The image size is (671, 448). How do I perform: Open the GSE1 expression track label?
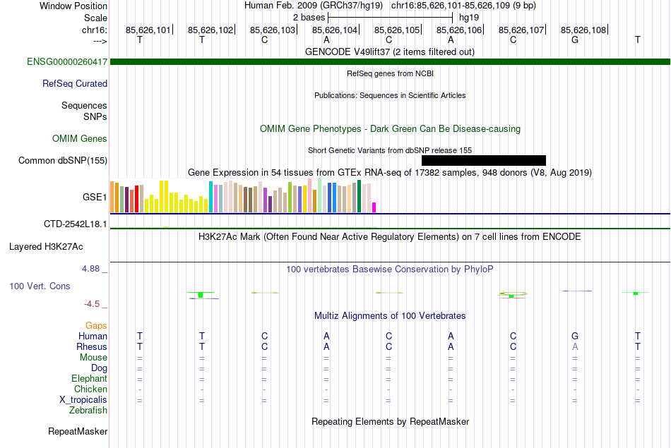(x=95, y=197)
